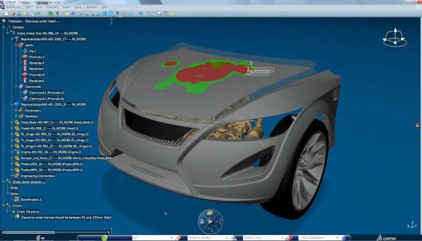422x241 pixels.
Task: Click the anchor icon beside Fix.1
Action: (25, 51)
